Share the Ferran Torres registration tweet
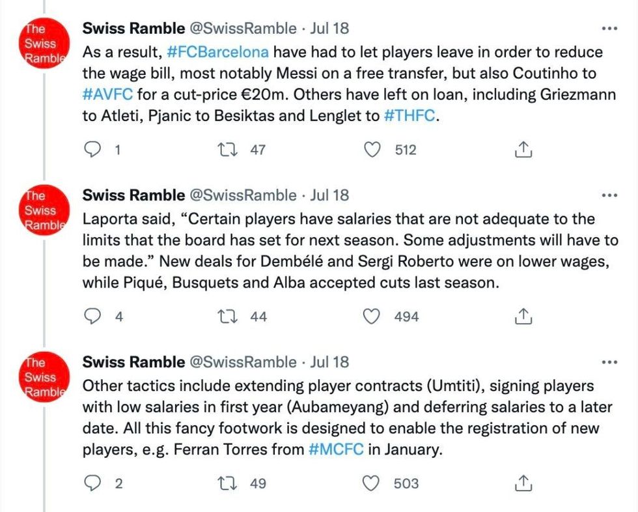Image resolution: width=638 pixels, height=512 pixels. pyautogui.click(x=524, y=483)
